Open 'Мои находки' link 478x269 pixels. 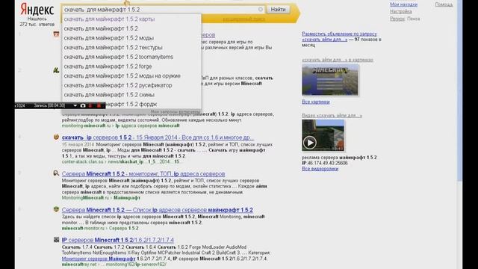point(403,4)
